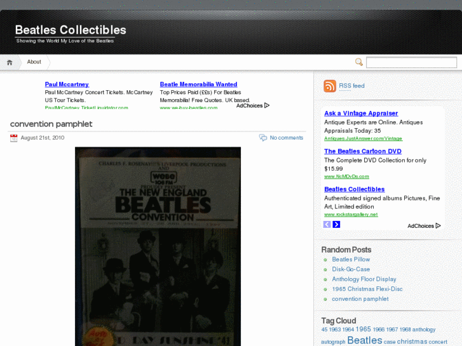
Task: Select the concert tag in Tag Cloud
Action: [438, 342]
